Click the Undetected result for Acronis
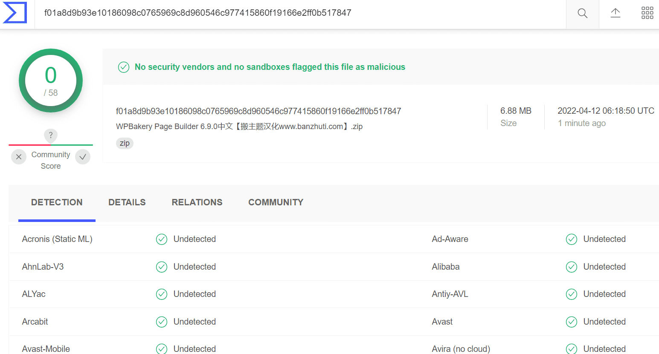This screenshot has height=354, width=659. click(195, 239)
